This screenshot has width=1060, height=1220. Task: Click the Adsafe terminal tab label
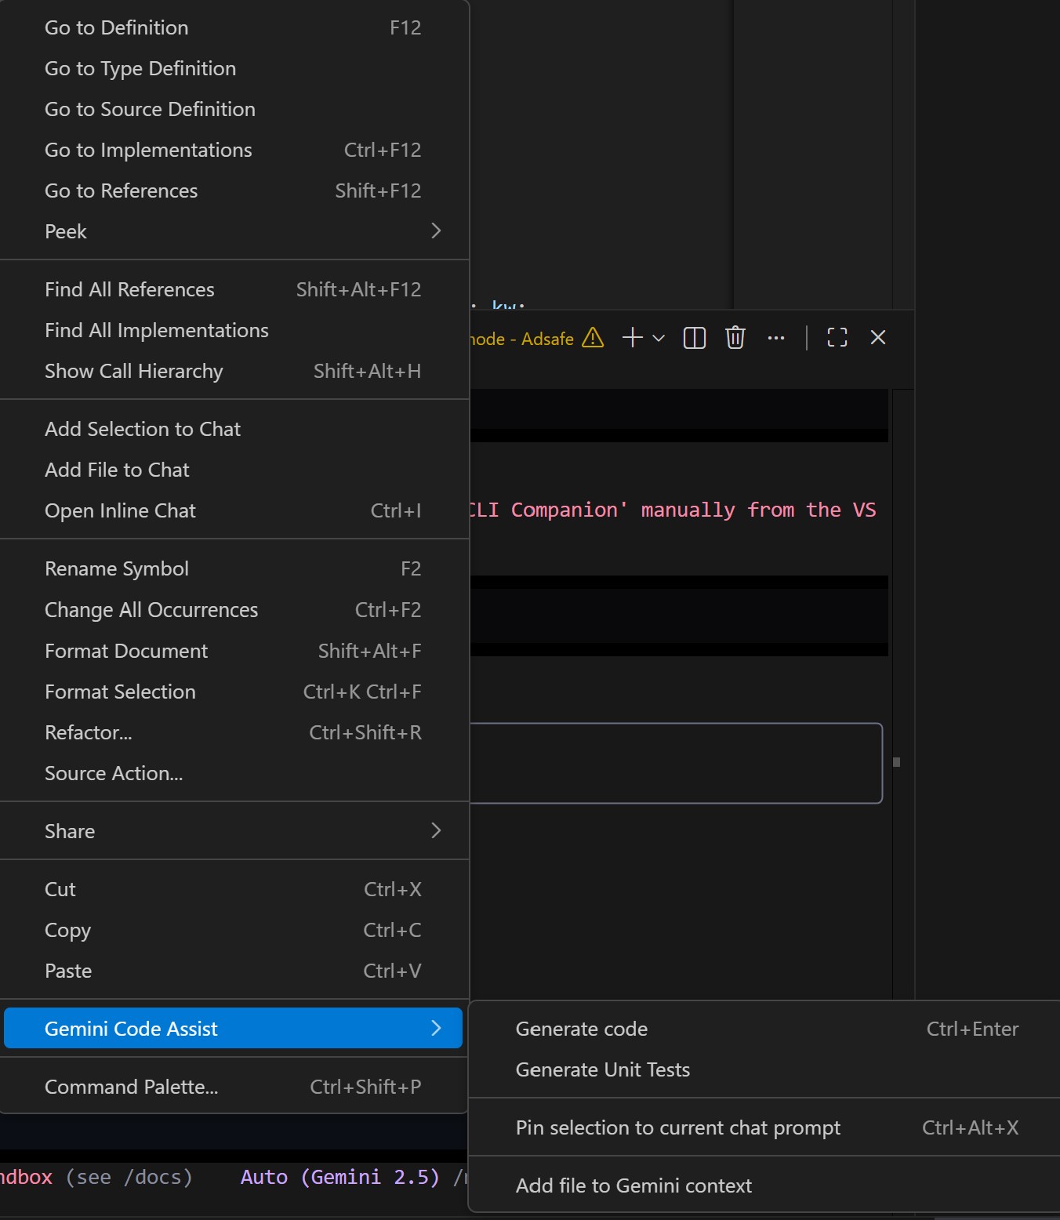[x=521, y=339]
